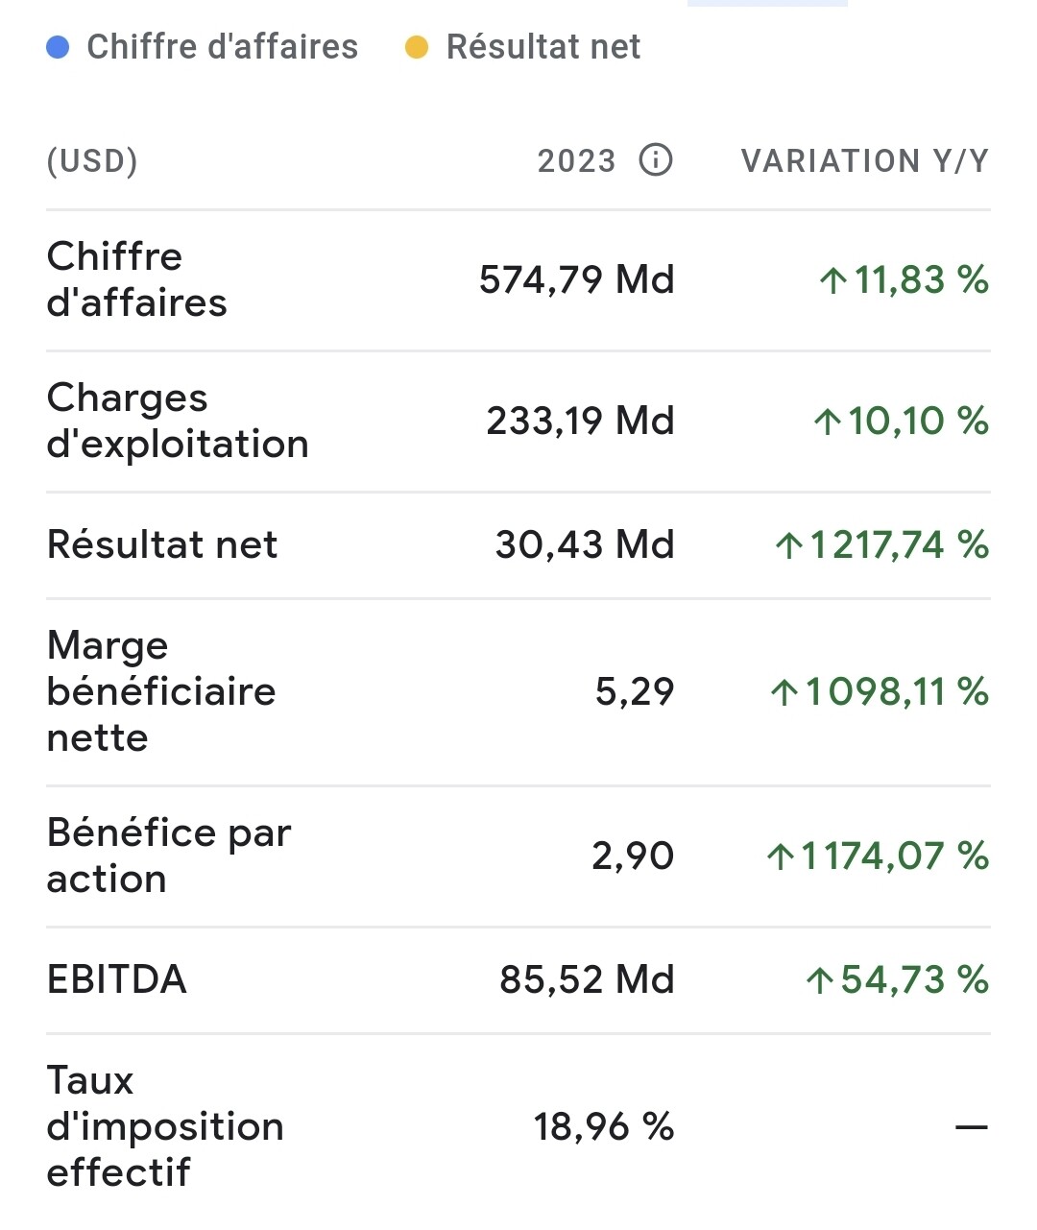Open the Marge bénéficiaire nette row label
Viewport: 1037px width, 1230px height.
pyautogui.click(x=161, y=691)
